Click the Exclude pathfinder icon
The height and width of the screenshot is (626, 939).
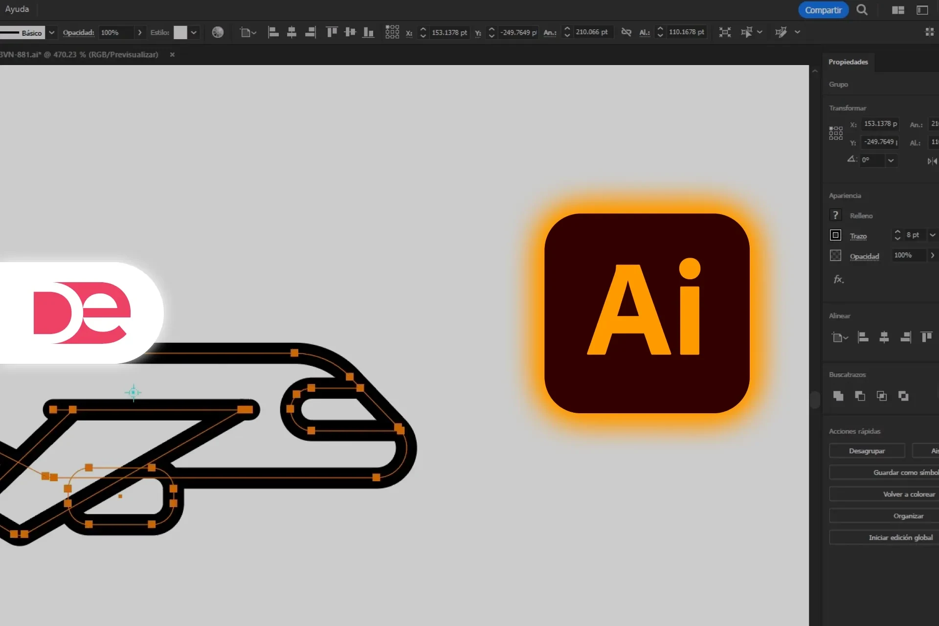click(x=903, y=396)
